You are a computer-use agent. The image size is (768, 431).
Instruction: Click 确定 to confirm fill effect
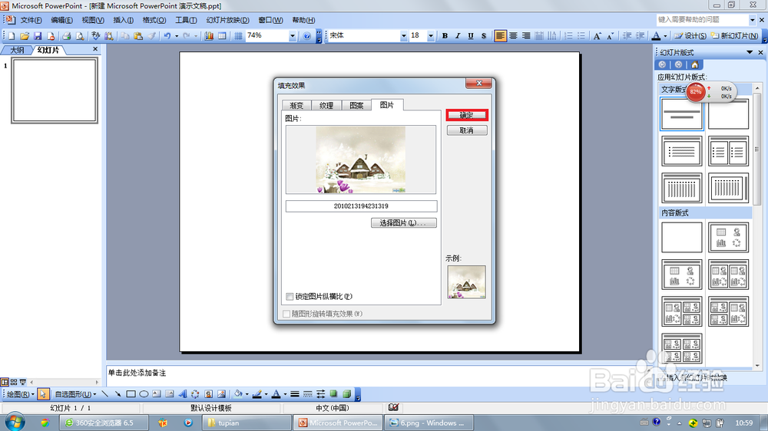[467, 115]
